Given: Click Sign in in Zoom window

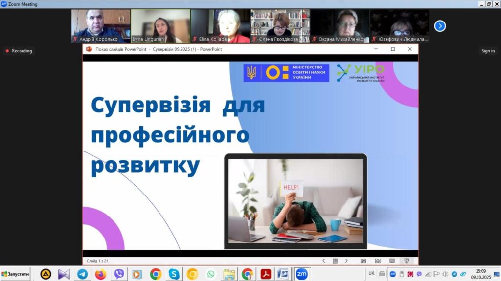Looking at the screenshot, I should click(x=488, y=51).
